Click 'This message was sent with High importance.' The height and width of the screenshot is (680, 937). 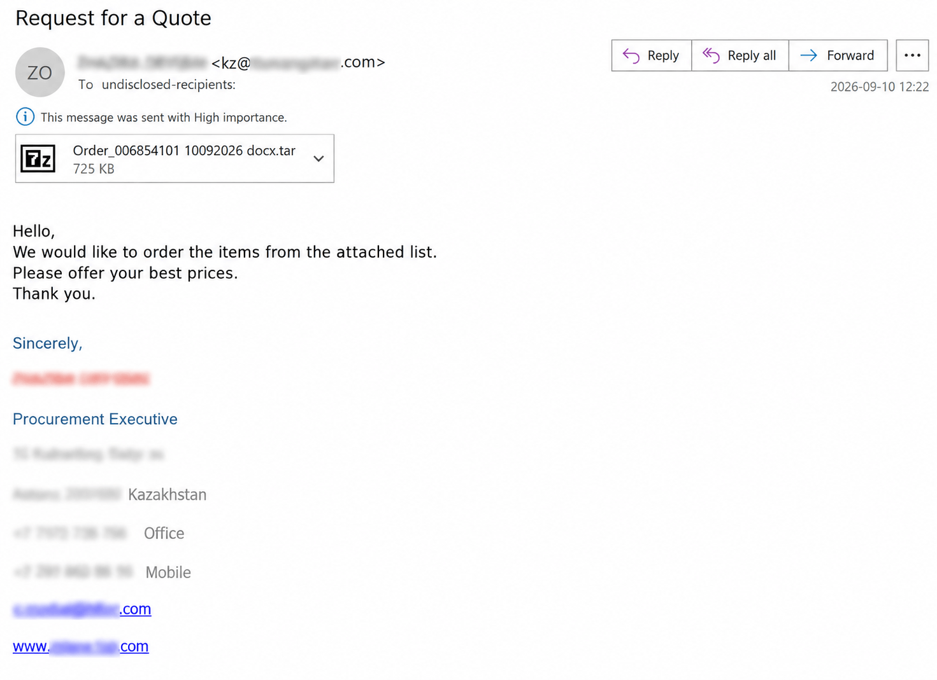tap(164, 118)
